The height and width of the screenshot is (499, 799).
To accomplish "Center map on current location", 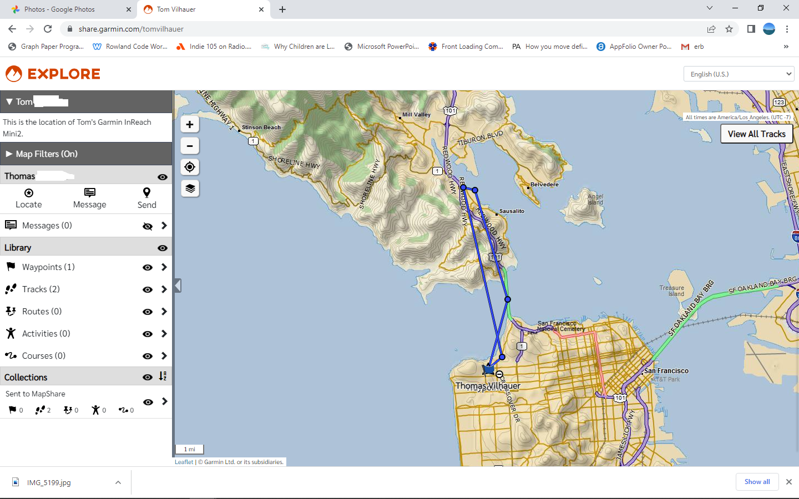I will point(190,167).
